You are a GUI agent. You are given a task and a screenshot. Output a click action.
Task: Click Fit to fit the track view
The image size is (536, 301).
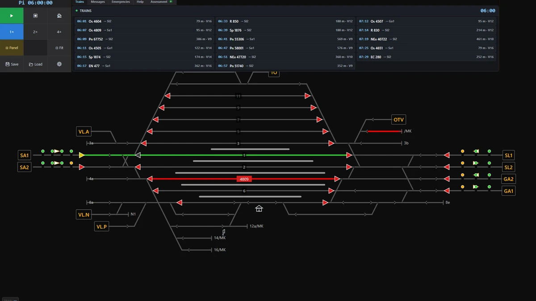pos(59,48)
